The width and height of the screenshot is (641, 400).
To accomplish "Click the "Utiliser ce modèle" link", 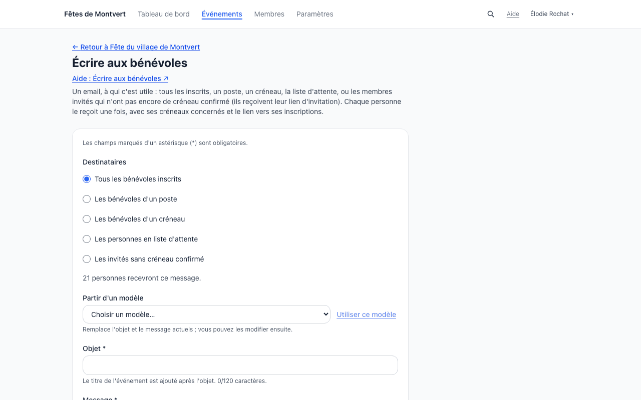I will click(x=367, y=314).
